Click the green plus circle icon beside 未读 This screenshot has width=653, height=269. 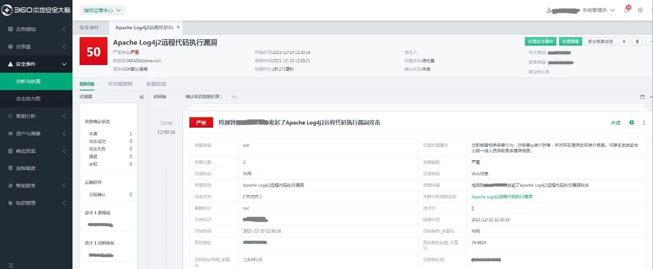[x=632, y=123]
